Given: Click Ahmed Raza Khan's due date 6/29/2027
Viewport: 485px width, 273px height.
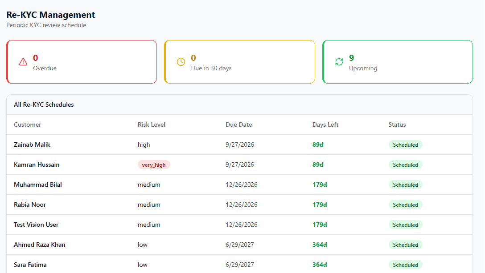Looking at the screenshot, I should [240, 245].
